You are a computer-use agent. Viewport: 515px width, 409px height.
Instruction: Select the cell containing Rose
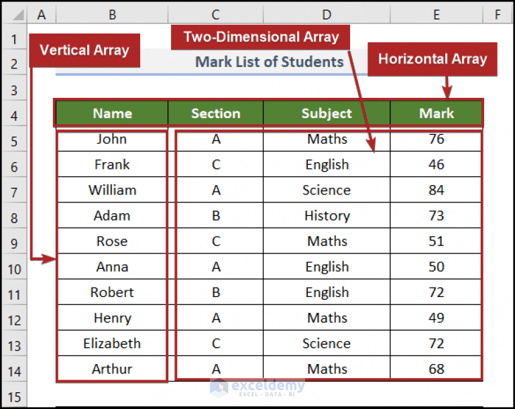[112, 241]
